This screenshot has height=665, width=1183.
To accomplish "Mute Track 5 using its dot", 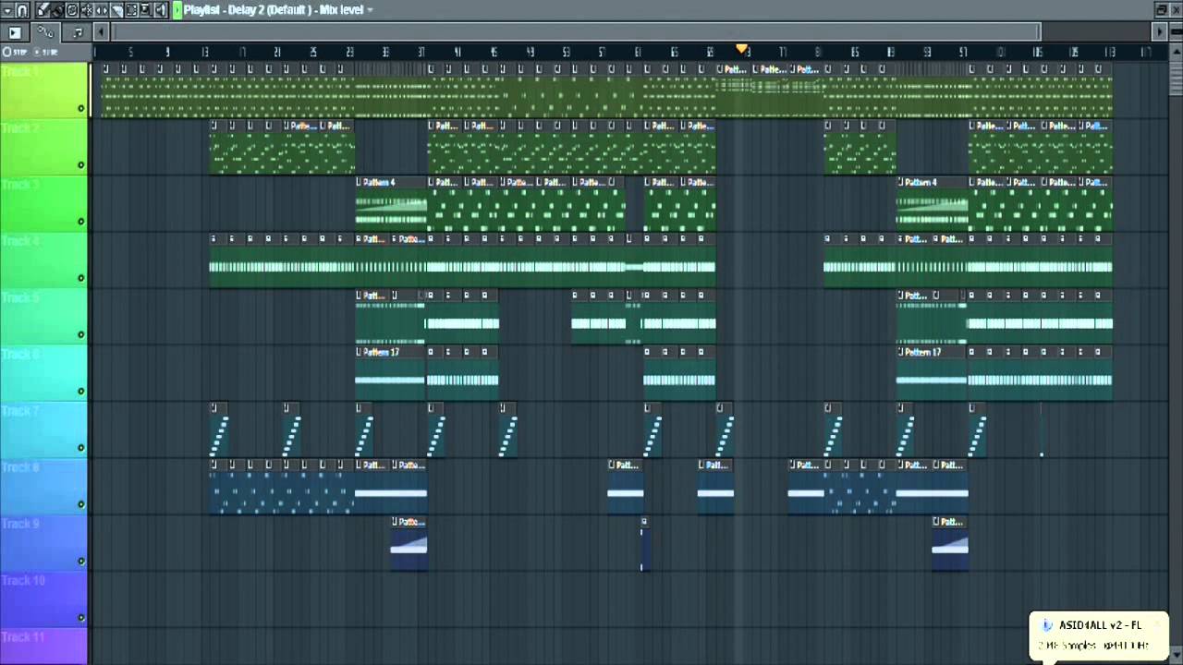I will coord(80,334).
